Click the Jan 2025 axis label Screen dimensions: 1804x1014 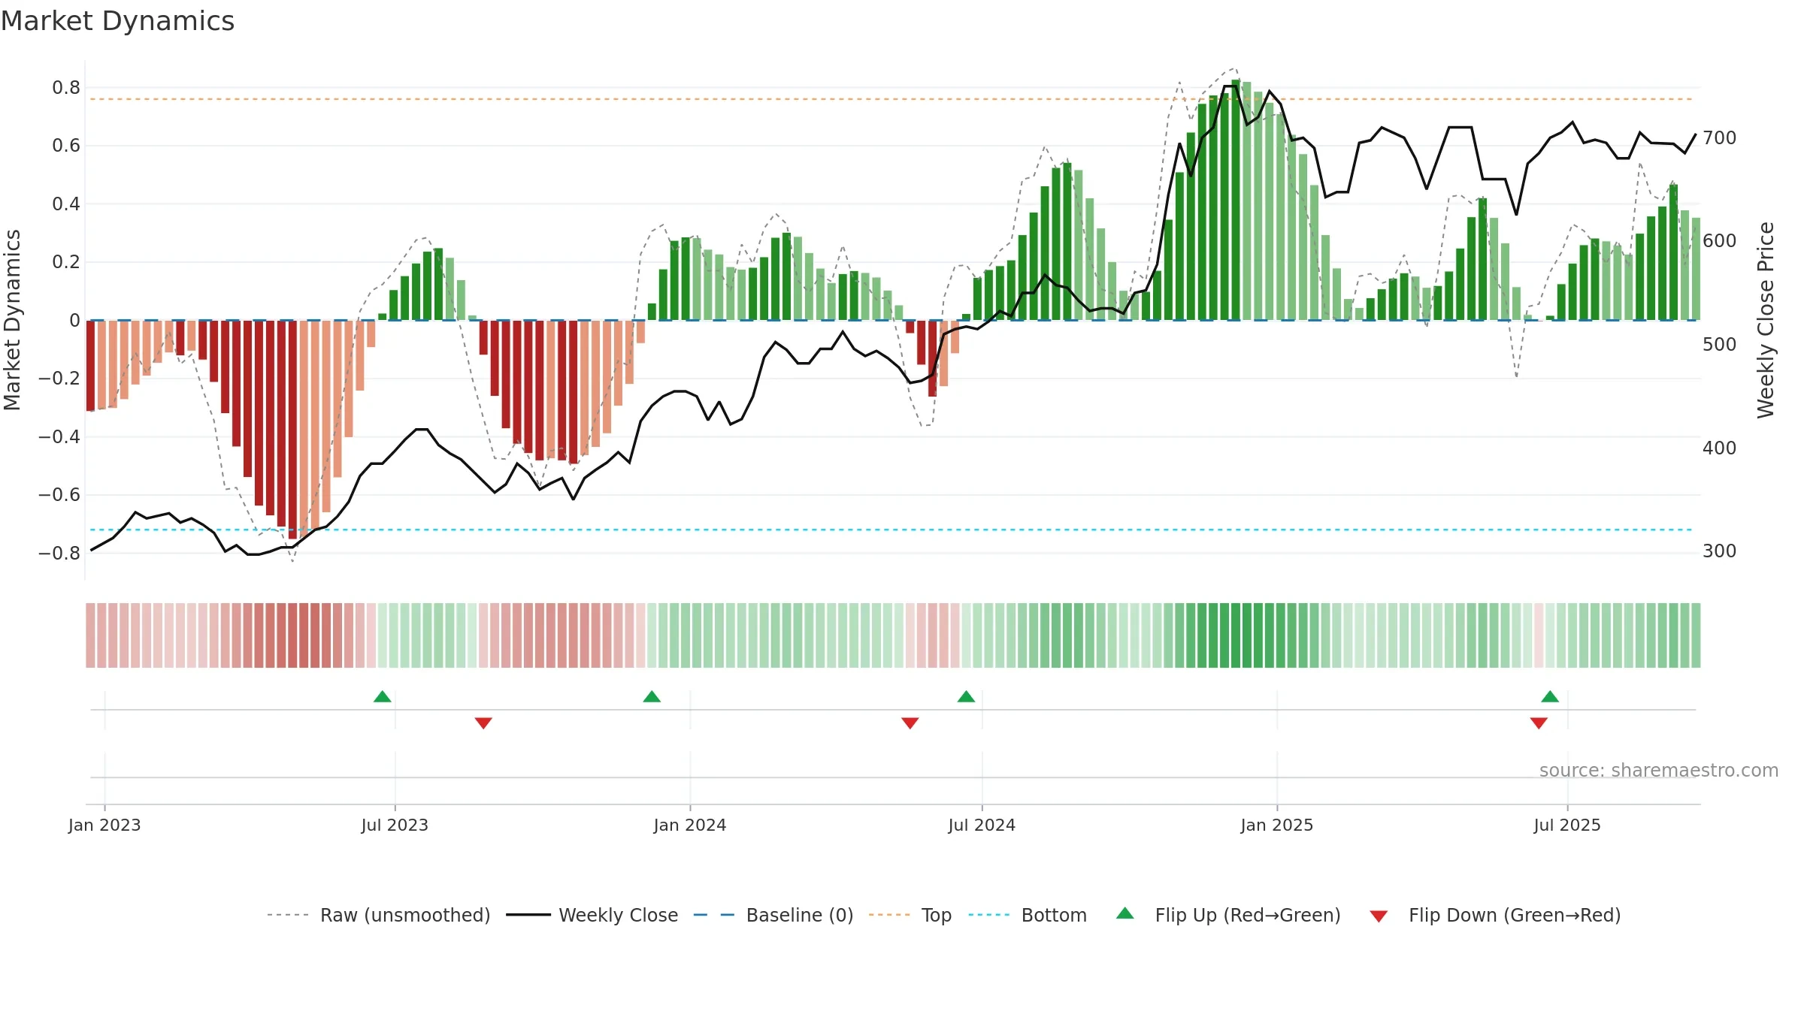point(1277,825)
